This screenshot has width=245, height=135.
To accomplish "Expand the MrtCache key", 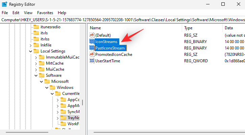I will point(36,64).
